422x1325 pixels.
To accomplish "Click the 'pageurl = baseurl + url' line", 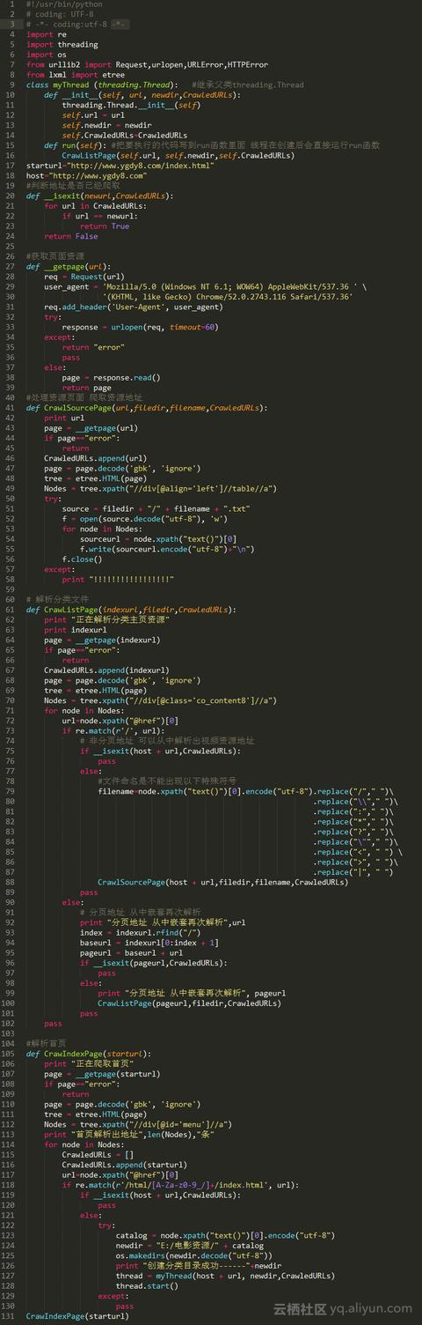I will (x=131, y=951).
